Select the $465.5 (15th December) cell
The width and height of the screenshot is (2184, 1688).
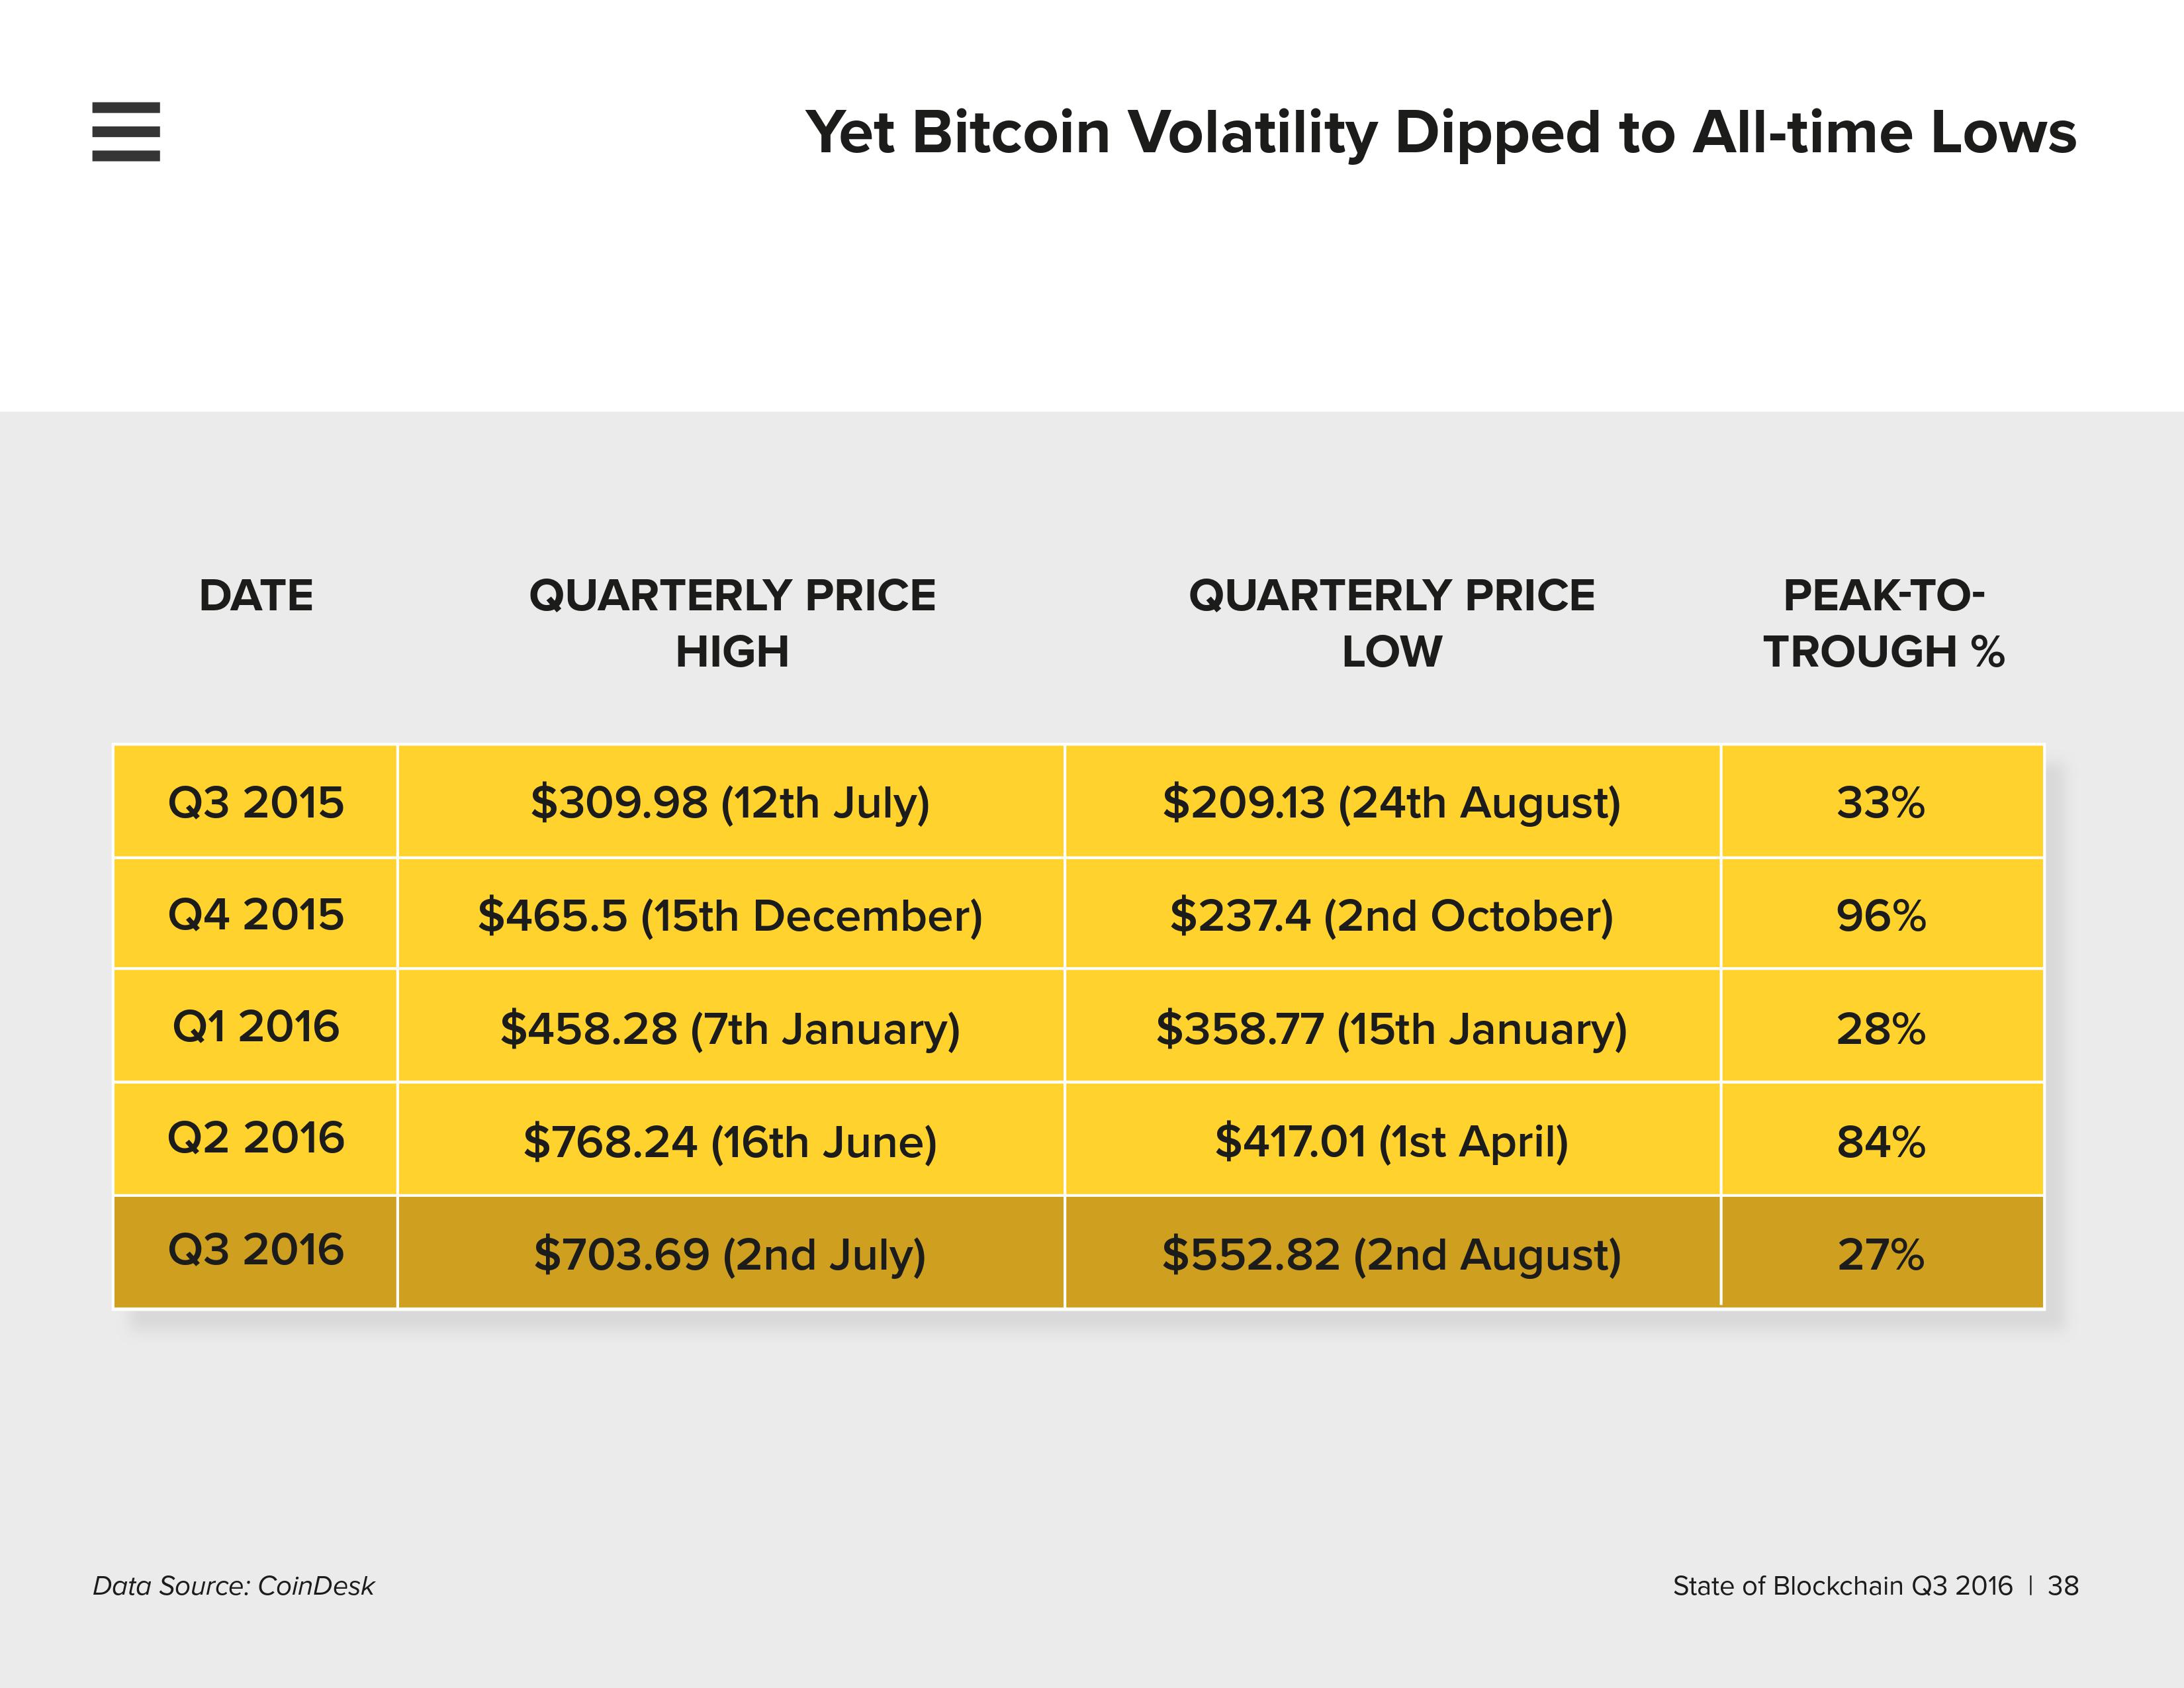tap(731, 914)
